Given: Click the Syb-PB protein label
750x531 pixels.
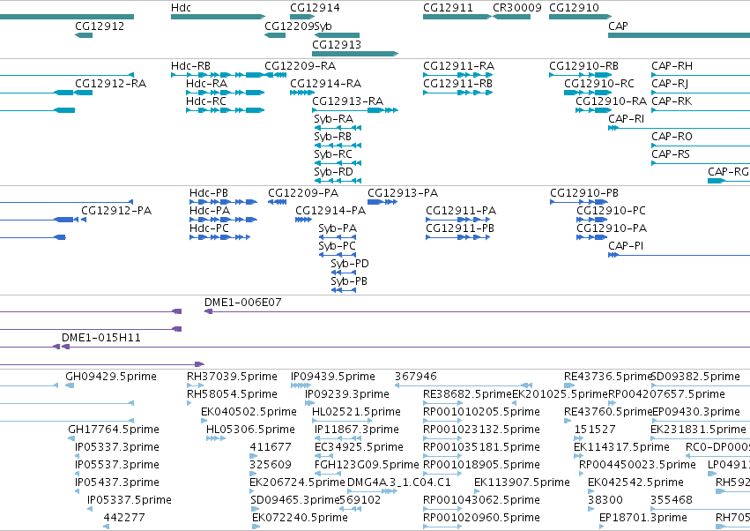Looking at the screenshot, I should tap(349, 281).
